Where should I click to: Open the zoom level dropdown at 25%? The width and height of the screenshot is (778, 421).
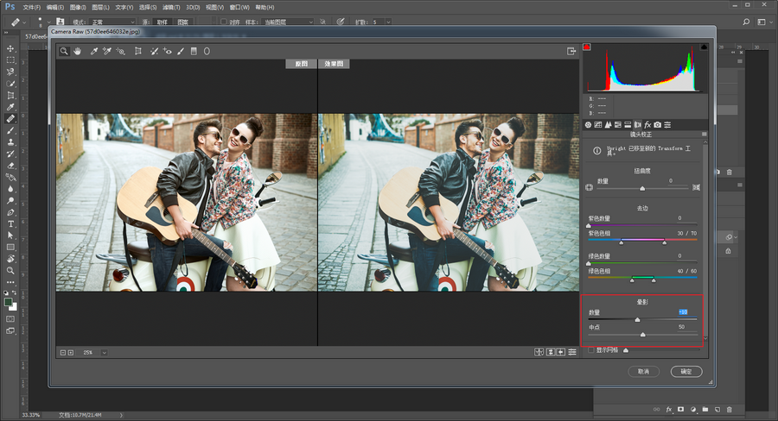coord(105,352)
